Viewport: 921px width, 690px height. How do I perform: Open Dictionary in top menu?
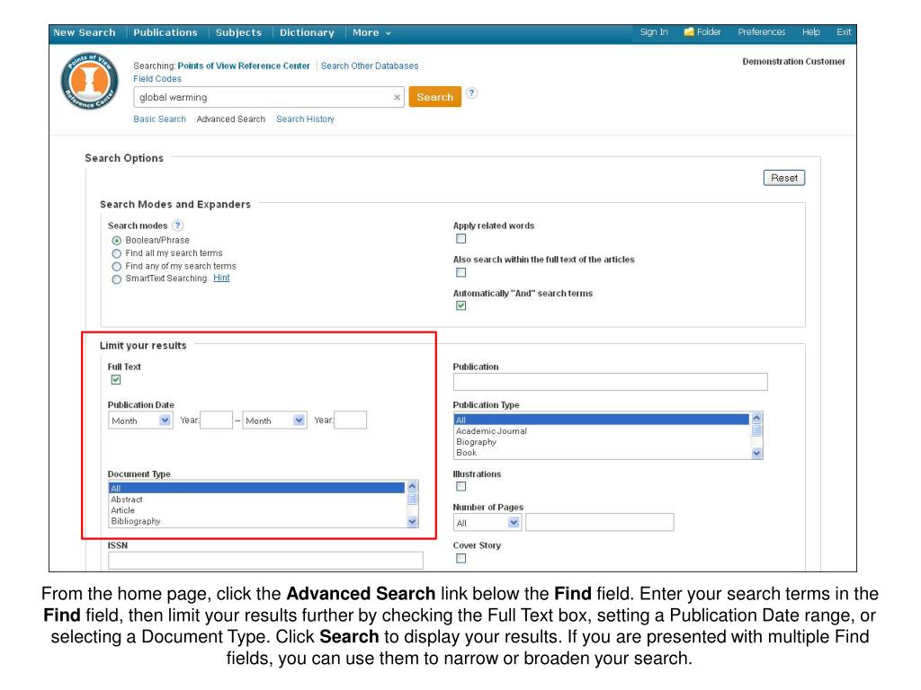(307, 33)
